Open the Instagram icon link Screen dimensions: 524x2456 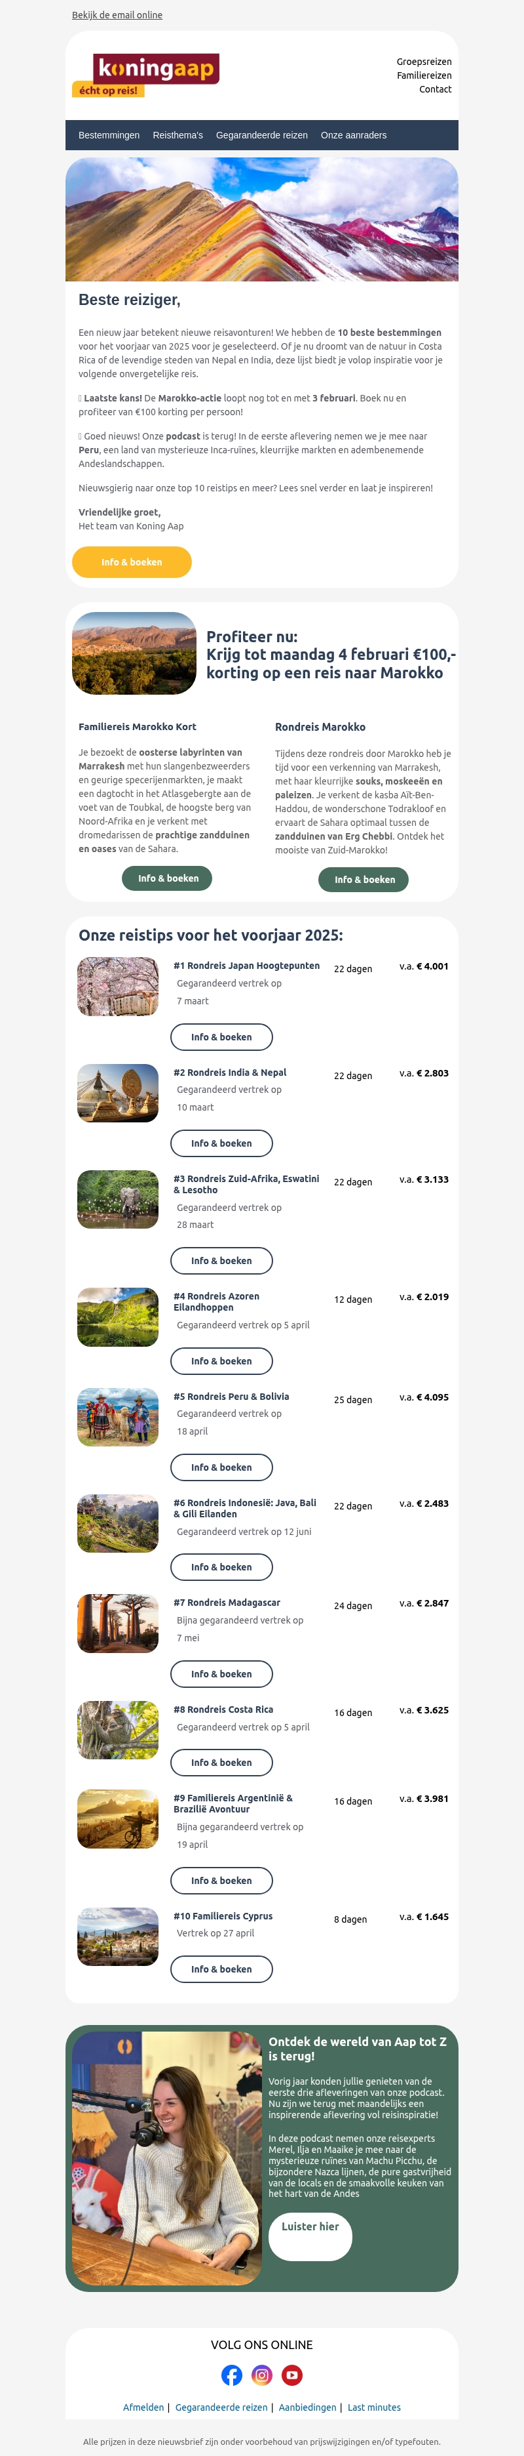pyautogui.click(x=262, y=2375)
